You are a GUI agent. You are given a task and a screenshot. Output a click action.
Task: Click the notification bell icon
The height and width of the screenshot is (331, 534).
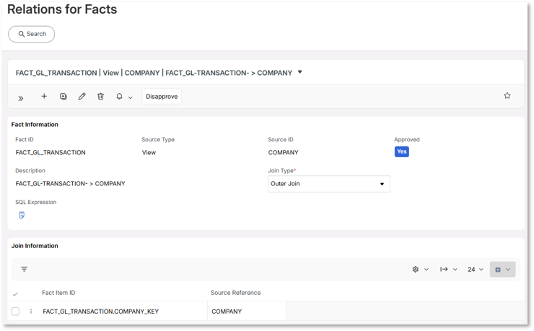click(119, 97)
